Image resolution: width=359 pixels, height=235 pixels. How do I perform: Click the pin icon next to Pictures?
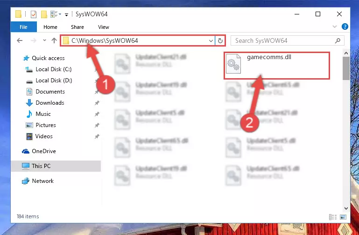(97, 125)
